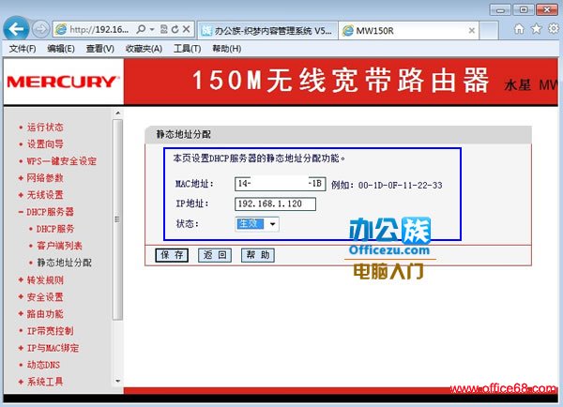Open WPS一键安全设定
563x407 pixels.
61,161
